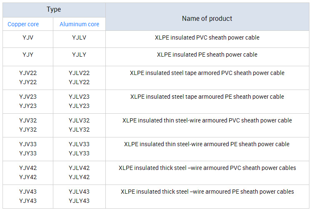Select the YJLV32 type entry
The height and width of the screenshot is (212, 314).
point(79,120)
